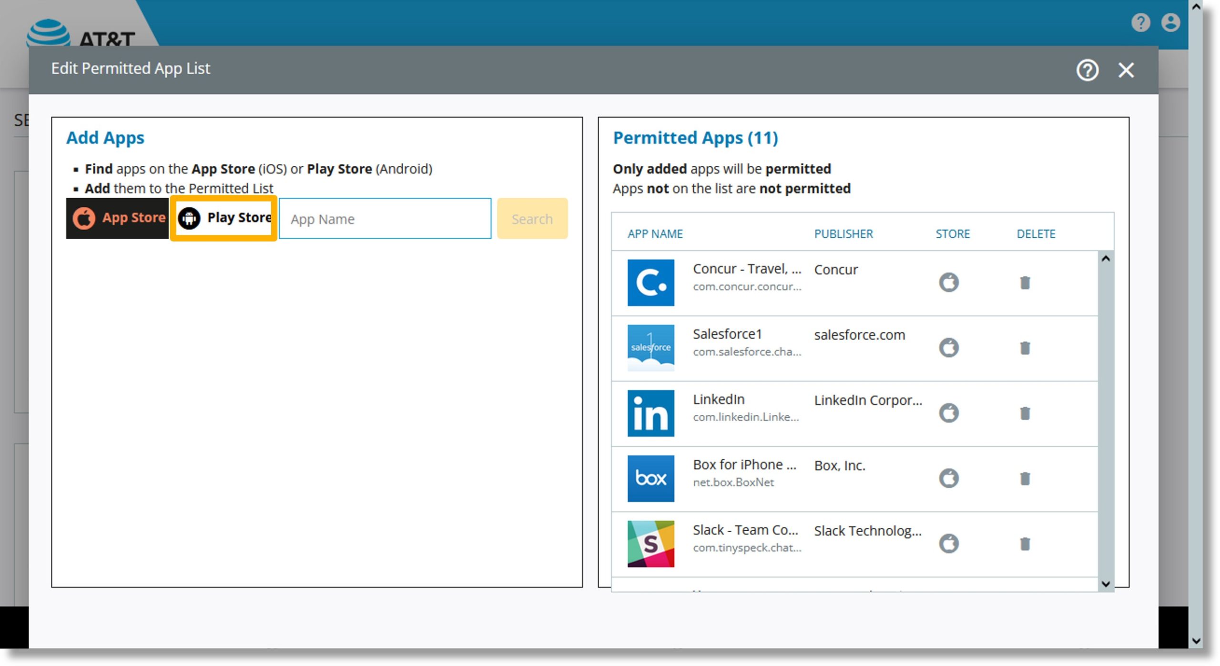Click the Salesforce1 iOS store icon
The image size is (1220, 666).
point(949,348)
